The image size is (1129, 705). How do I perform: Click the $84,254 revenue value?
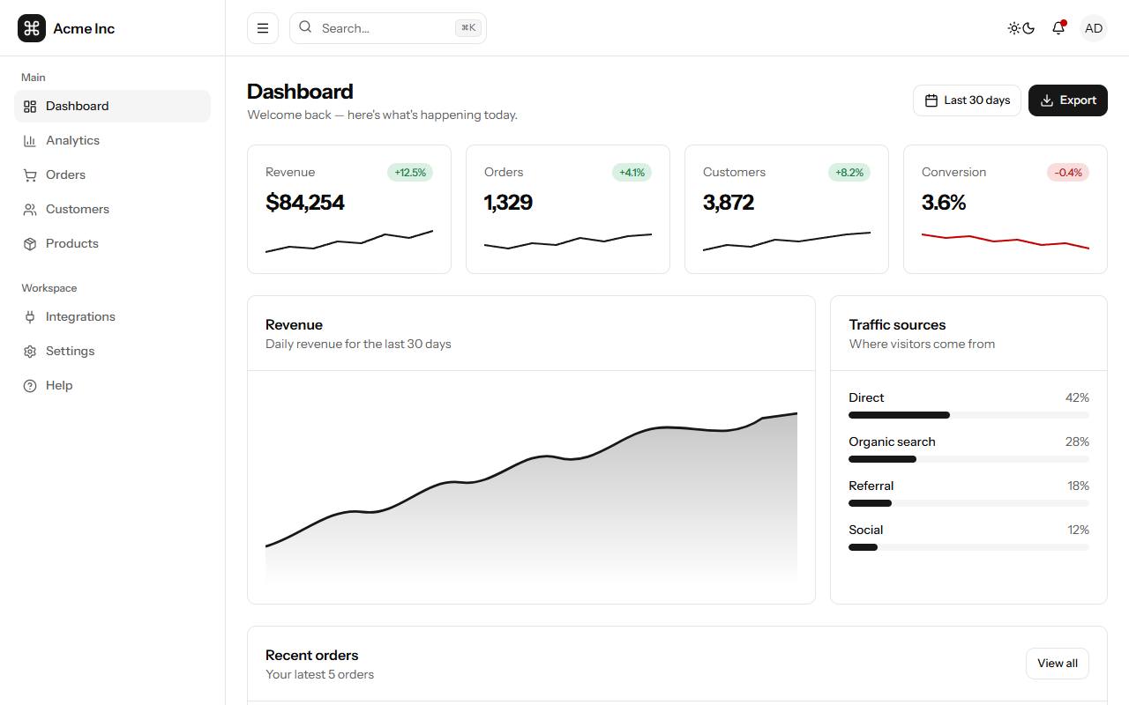(x=305, y=203)
